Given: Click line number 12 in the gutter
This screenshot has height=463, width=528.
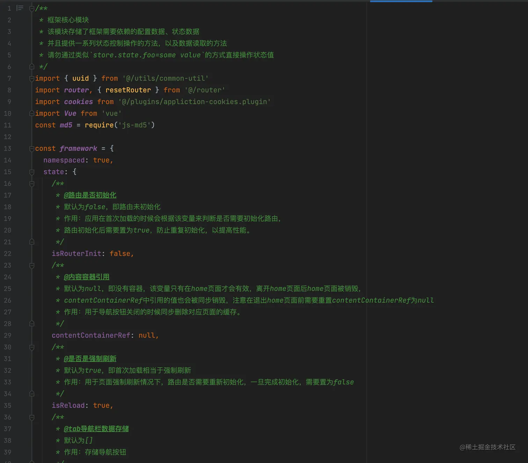Looking at the screenshot, I should 8,137.
